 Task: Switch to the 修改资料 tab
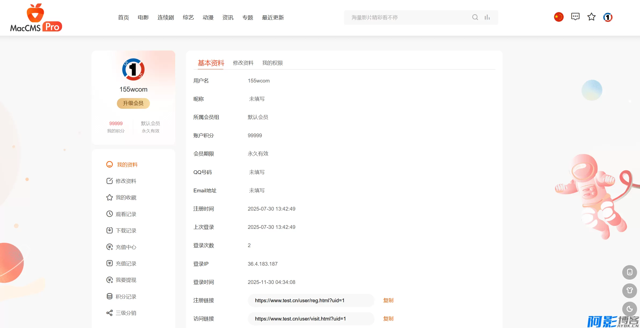point(243,63)
